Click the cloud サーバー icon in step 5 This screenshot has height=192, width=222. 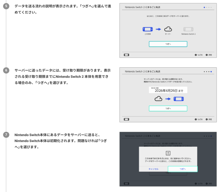[168, 29]
